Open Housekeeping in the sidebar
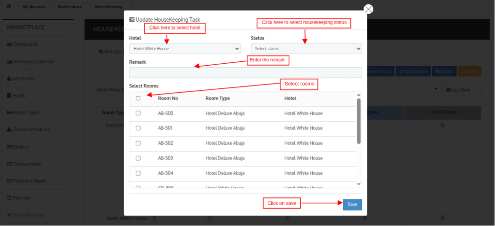Image resolution: width=495 pixels, height=226 pixels. (x=29, y=215)
